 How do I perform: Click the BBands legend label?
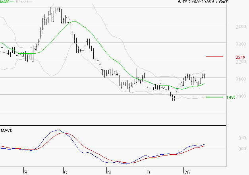22,2
